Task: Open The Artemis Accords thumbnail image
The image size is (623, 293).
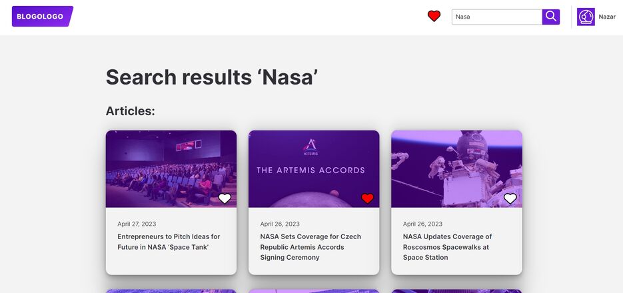Action: (314, 168)
